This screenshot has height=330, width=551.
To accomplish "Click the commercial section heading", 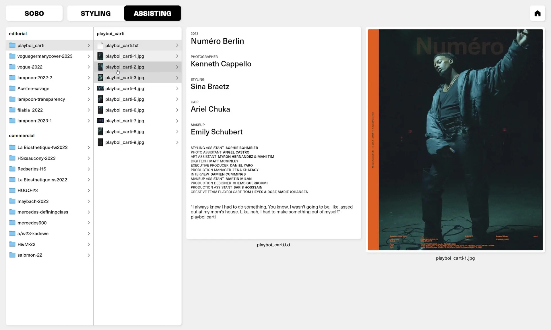I will 22,135.
